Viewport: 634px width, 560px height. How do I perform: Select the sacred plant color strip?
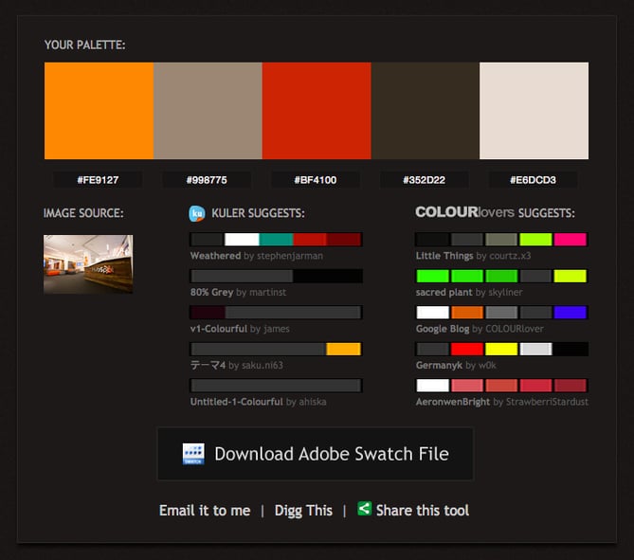point(501,276)
